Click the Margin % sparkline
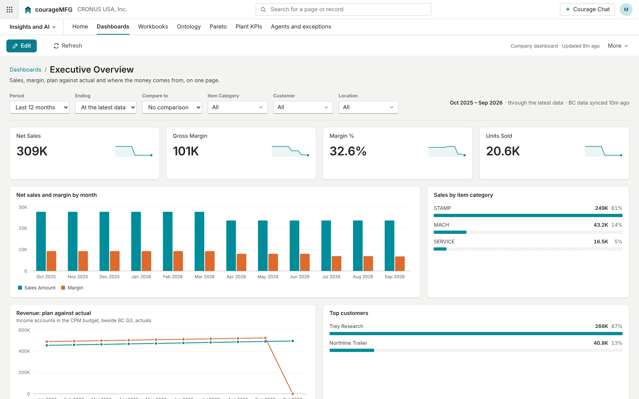The image size is (639, 399). tap(447, 151)
